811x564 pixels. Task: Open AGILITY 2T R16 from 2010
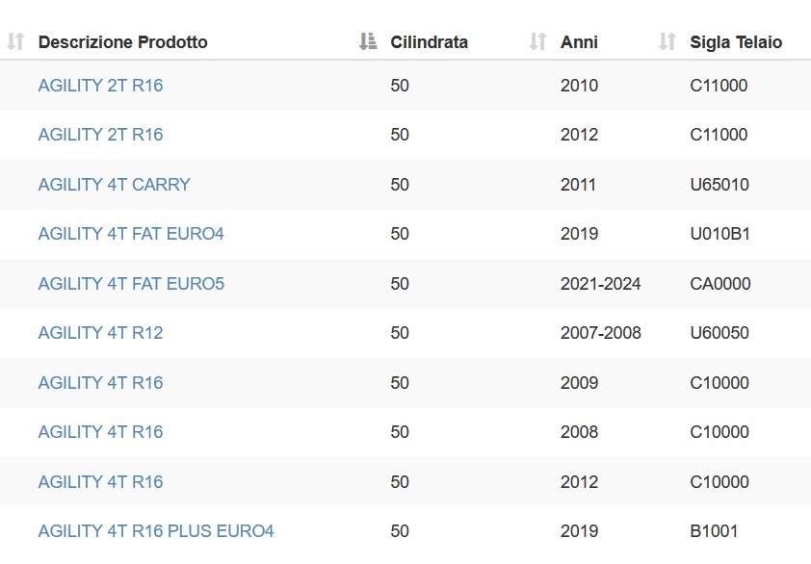click(100, 86)
